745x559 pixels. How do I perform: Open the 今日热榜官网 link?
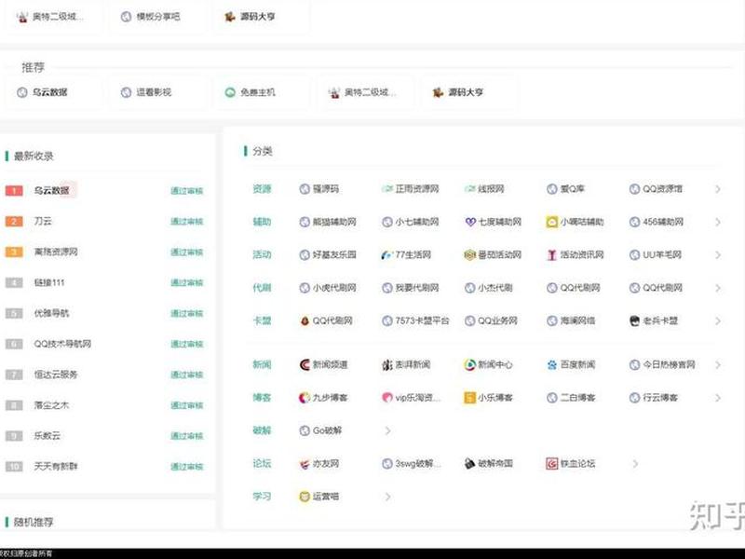pyautogui.click(x=669, y=364)
